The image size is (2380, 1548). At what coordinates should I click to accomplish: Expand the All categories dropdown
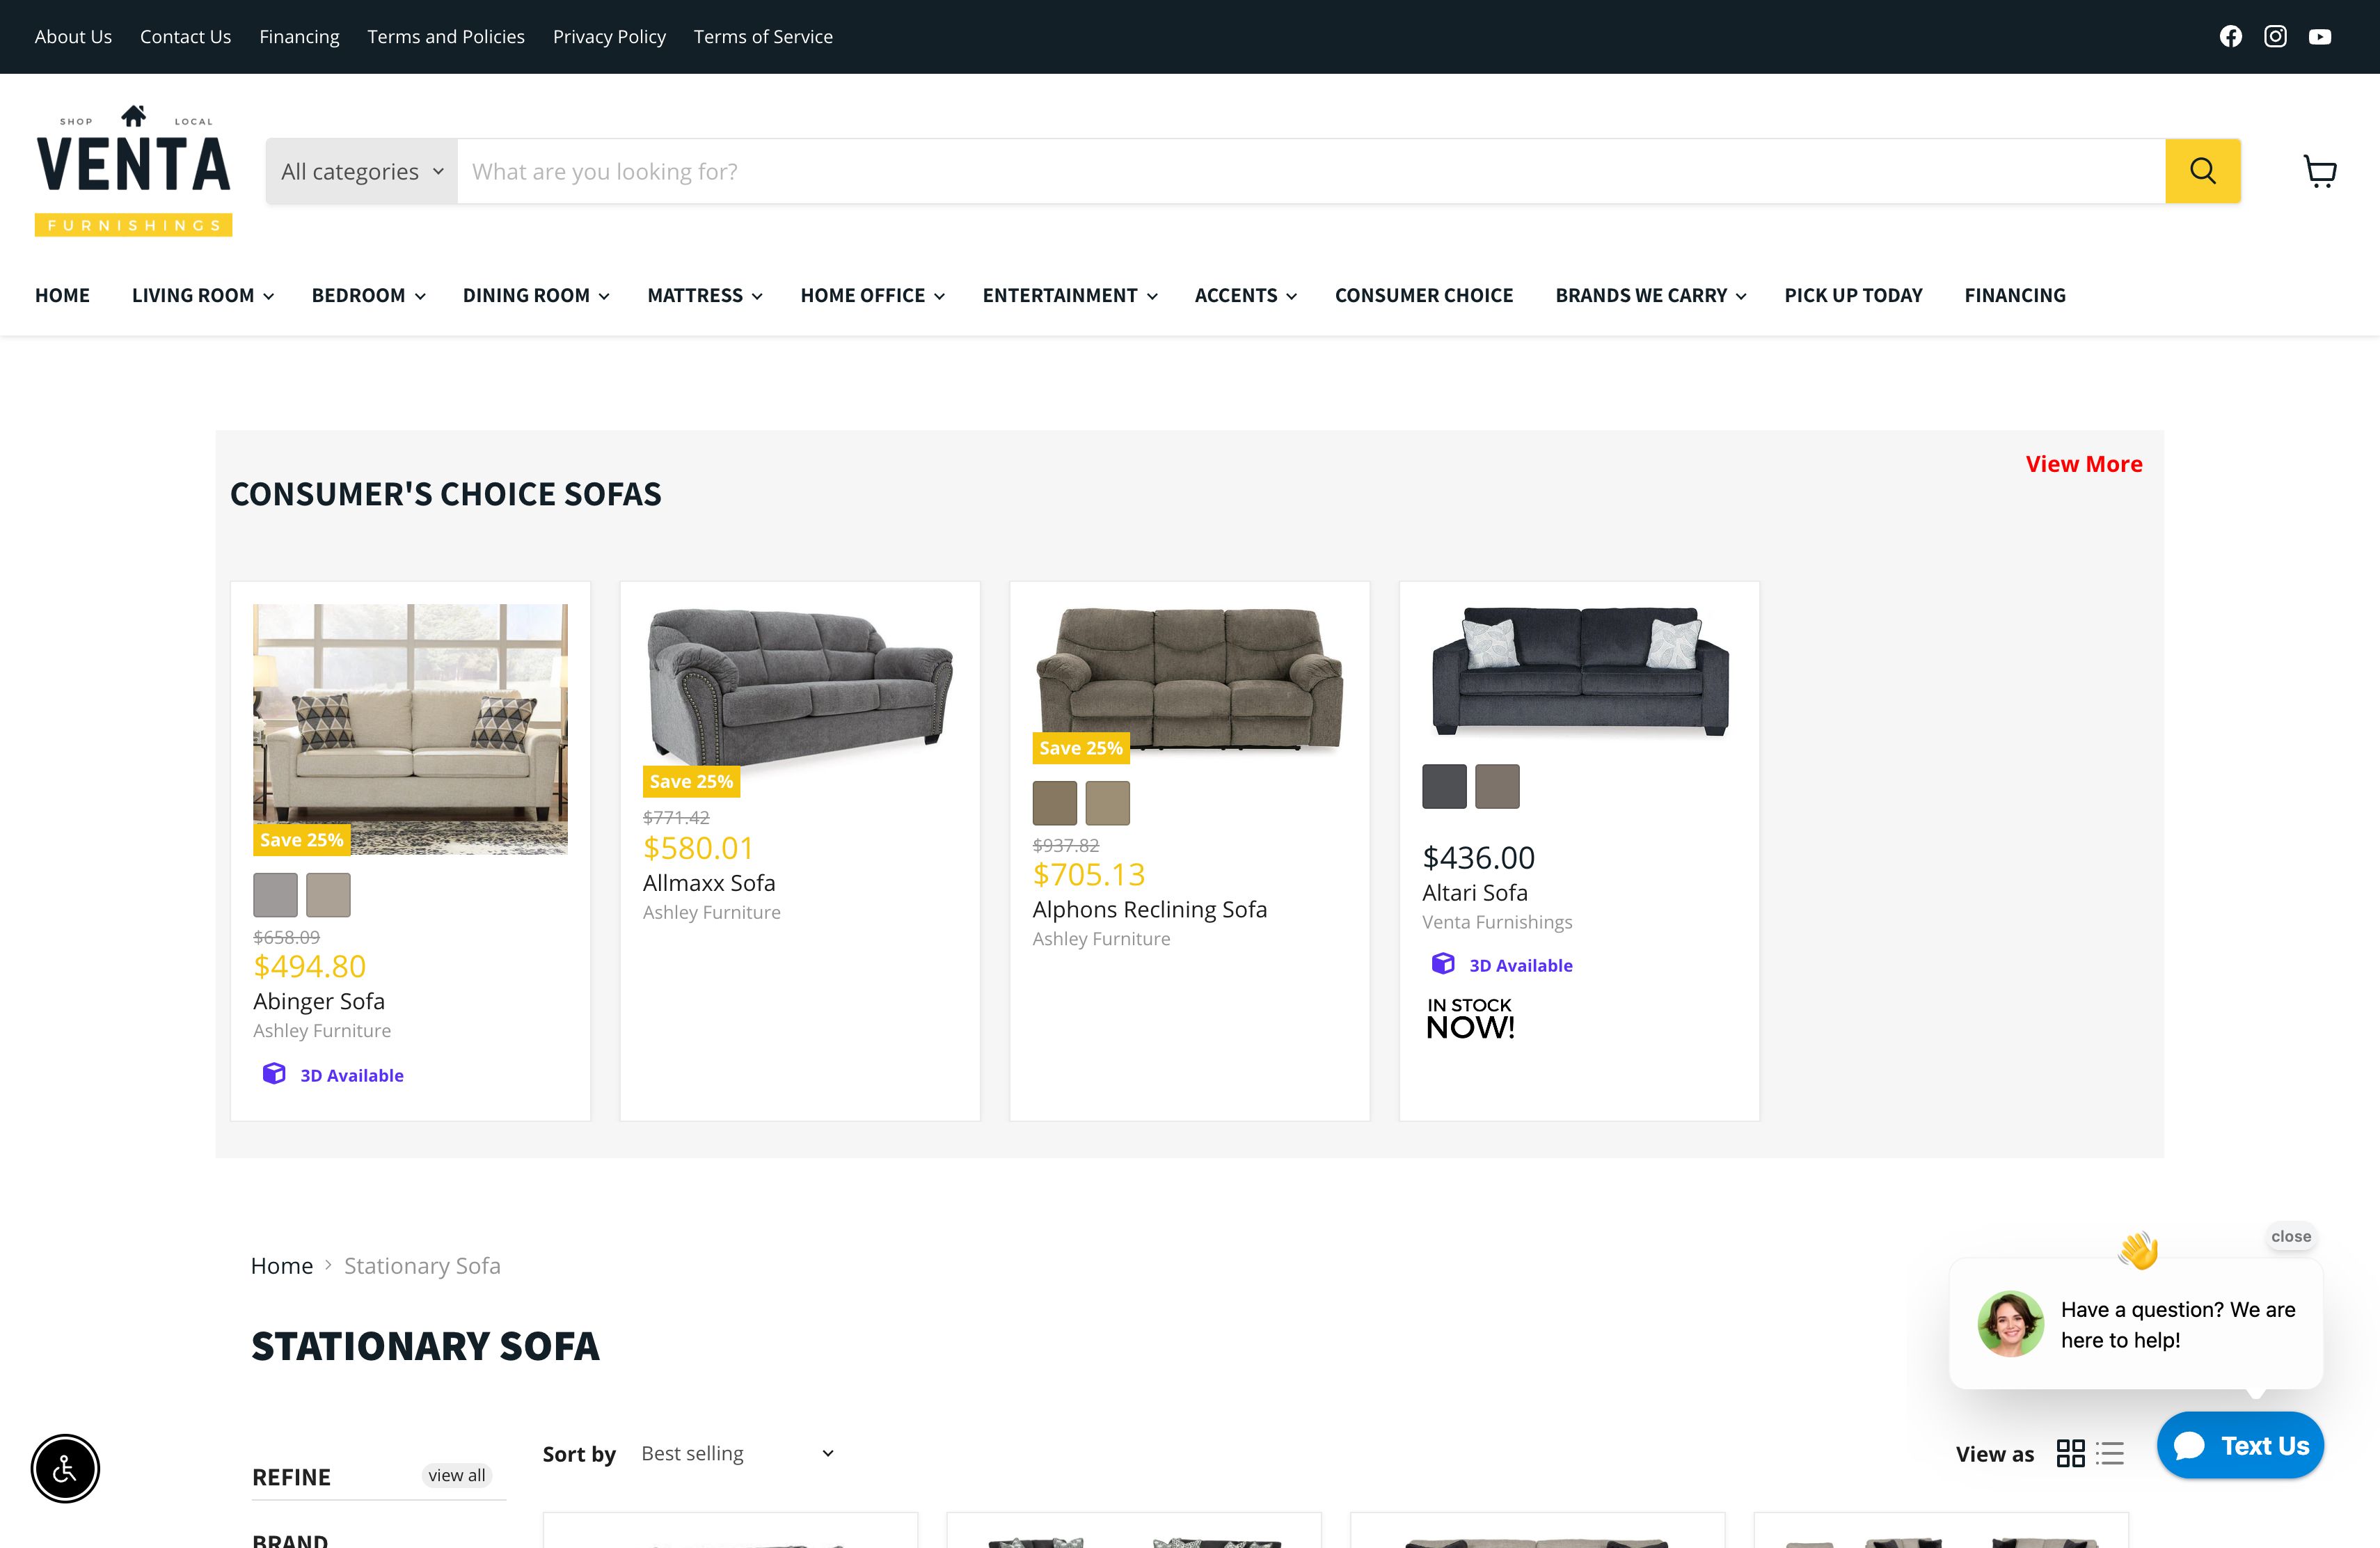tap(360, 171)
